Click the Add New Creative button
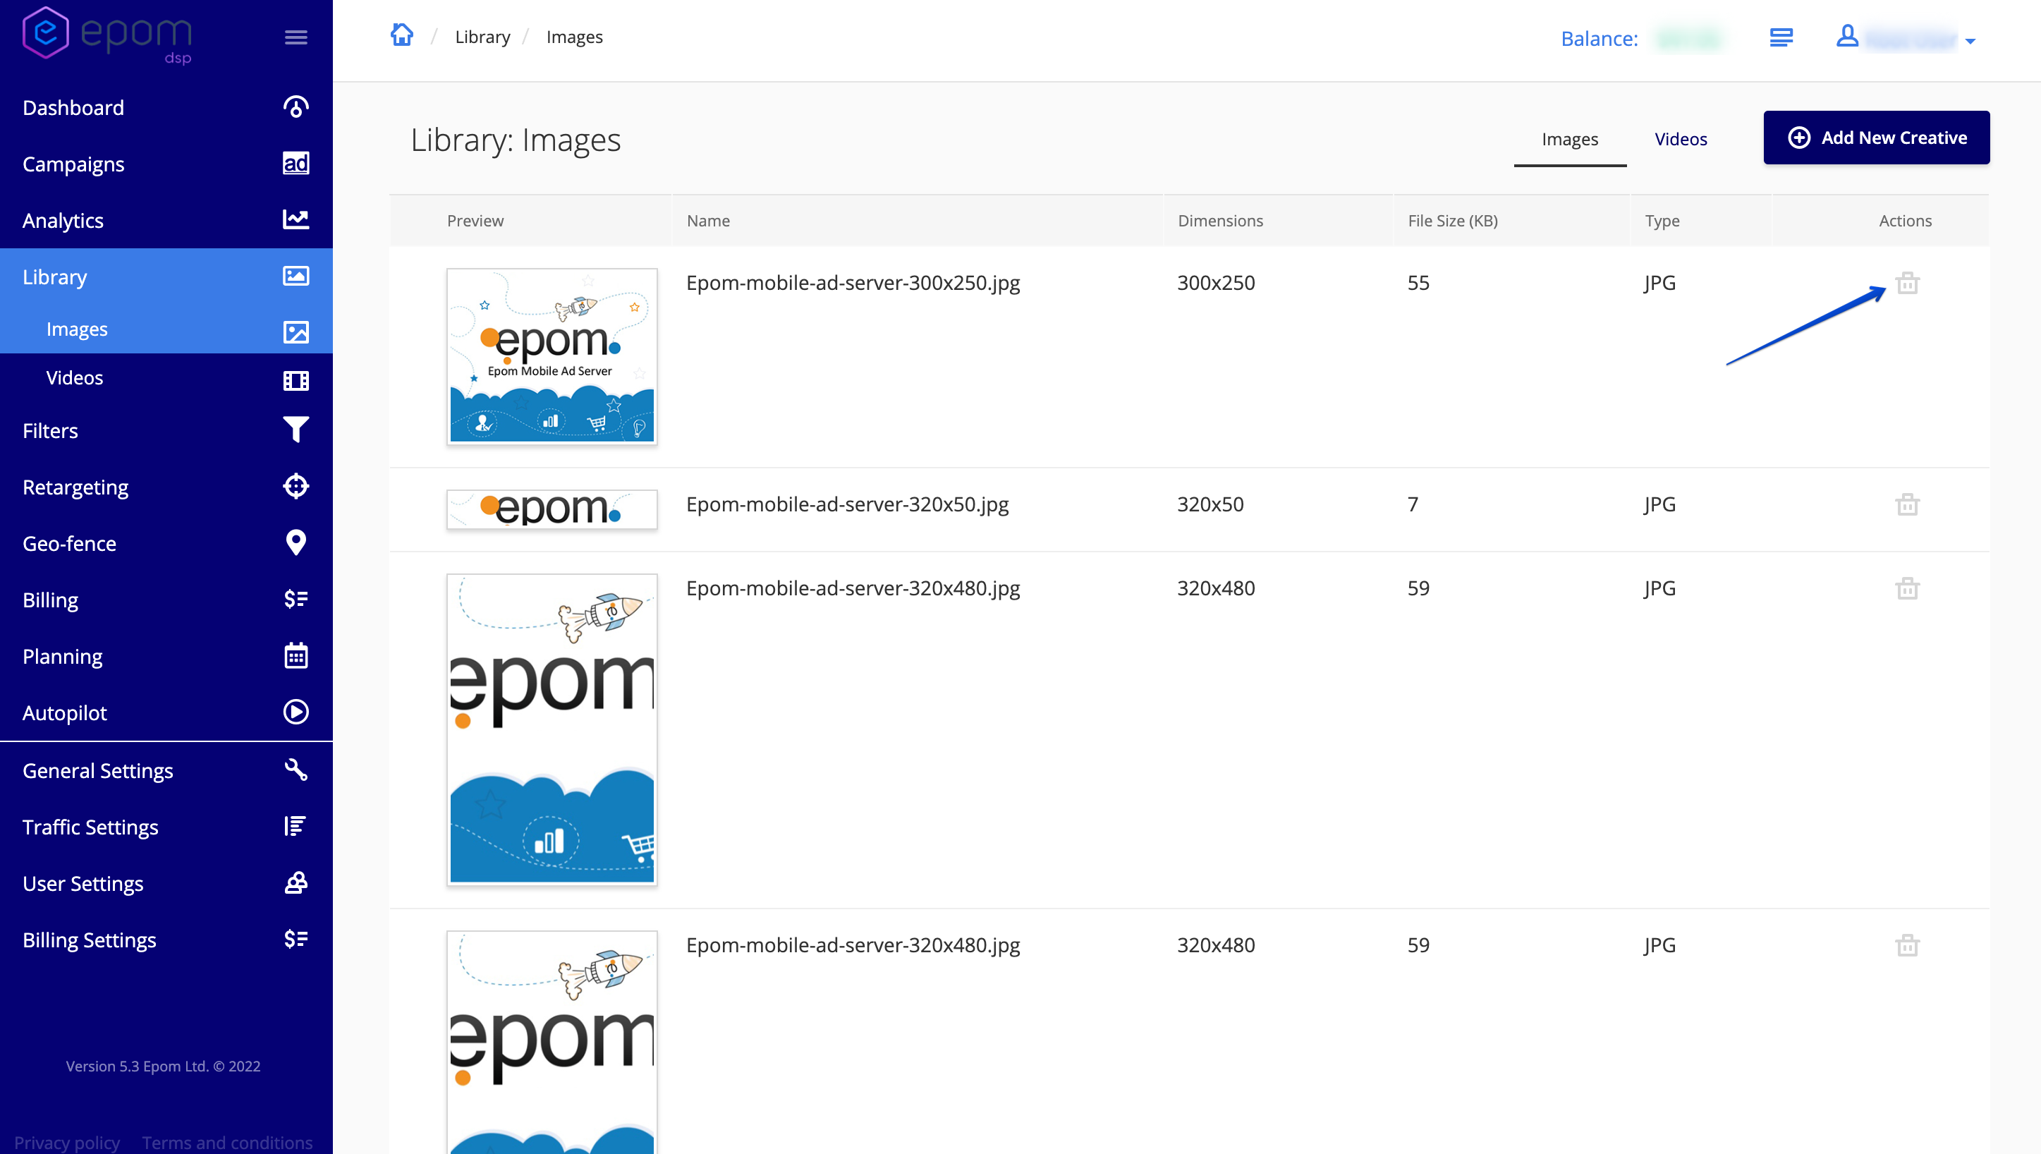2041x1154 pixels. 1875,138
